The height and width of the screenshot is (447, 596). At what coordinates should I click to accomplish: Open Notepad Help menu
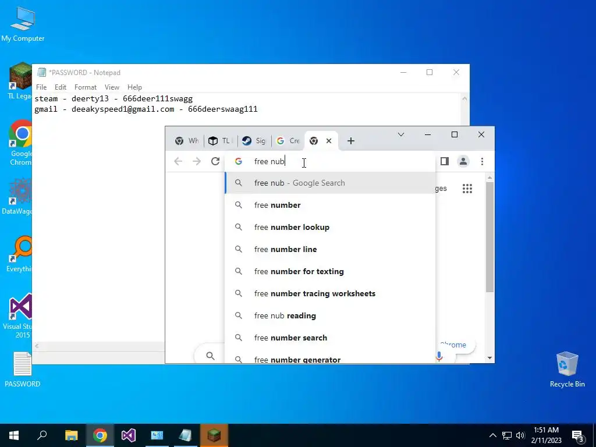coord(134,87)
